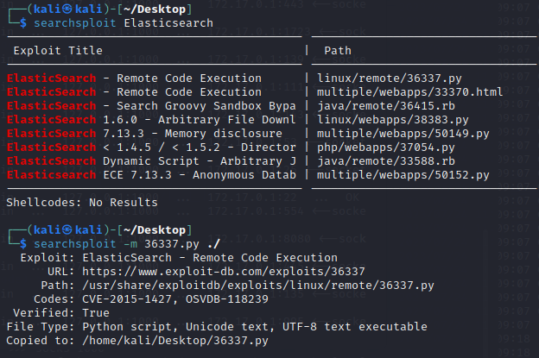
Task: Click the 'Exploit: ElasticSearch - Remote Code Execution' line
Action: [179, 257]
